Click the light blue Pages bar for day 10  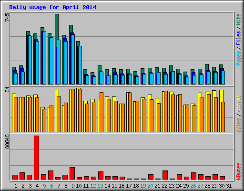click(x=80, y=65)
